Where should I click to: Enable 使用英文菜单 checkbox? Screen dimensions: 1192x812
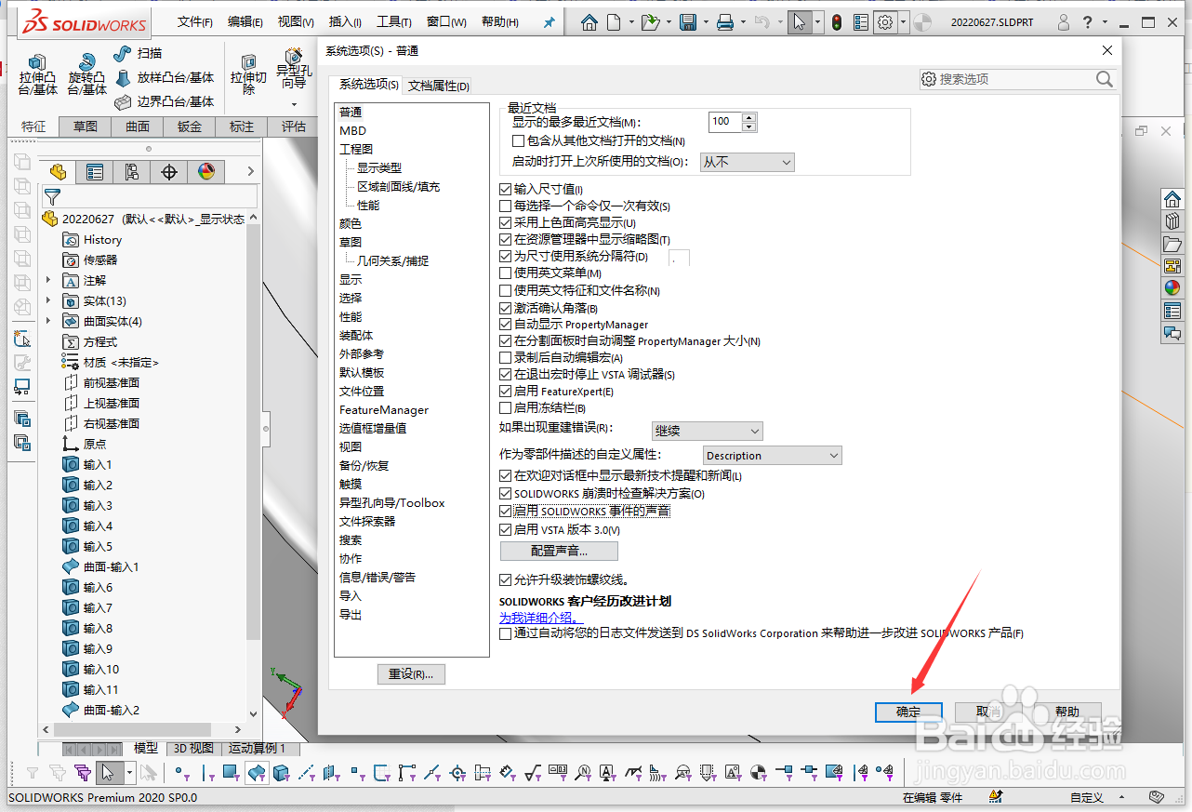pos(506,273)
